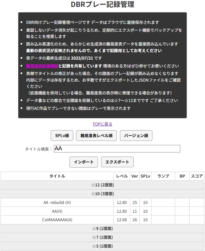Click the ランプ column header

coord(163,176)
